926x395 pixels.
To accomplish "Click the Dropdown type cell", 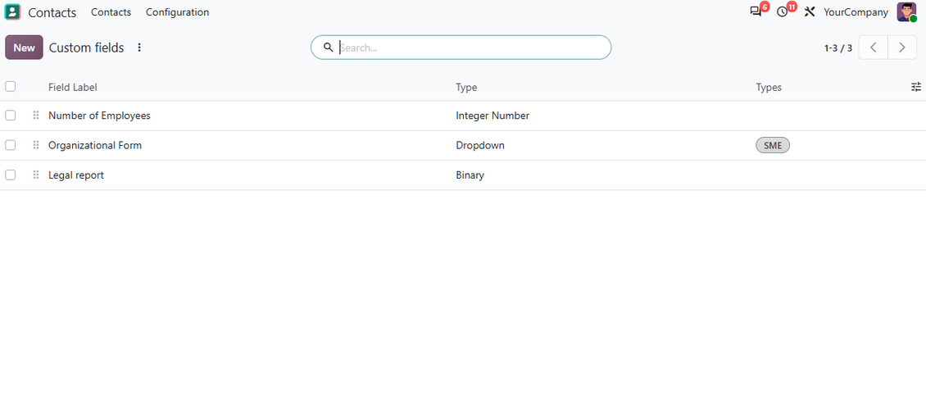I will coord(480,145).
